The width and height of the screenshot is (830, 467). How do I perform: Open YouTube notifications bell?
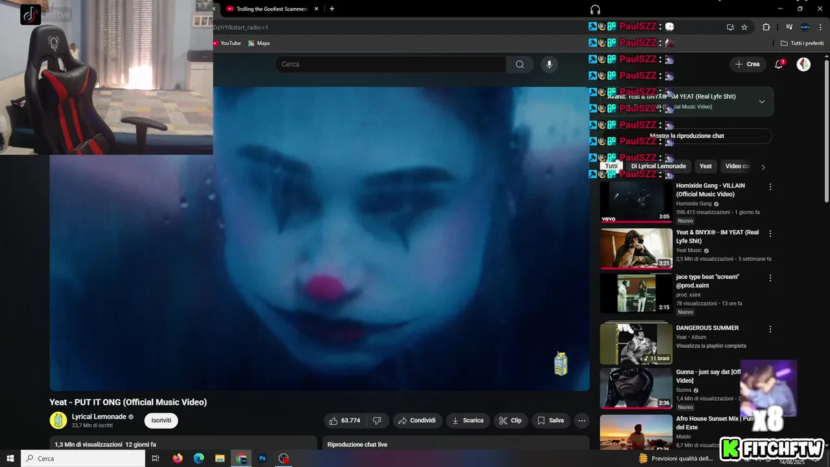pos(779,64)
